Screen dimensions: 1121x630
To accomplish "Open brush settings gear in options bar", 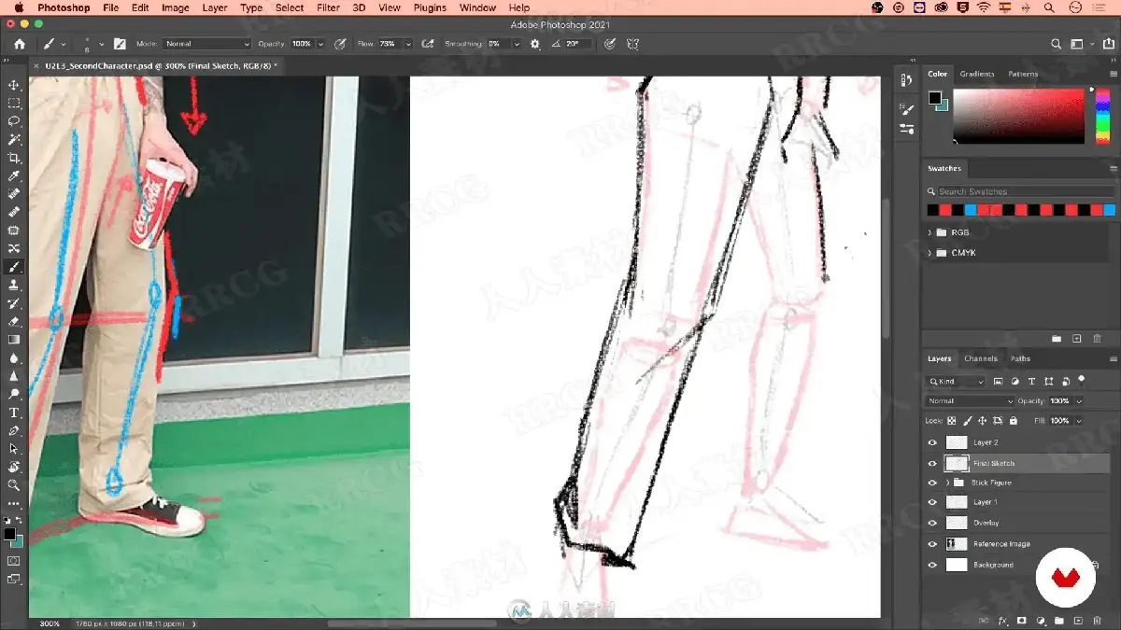I will click(x=535, y=44).
